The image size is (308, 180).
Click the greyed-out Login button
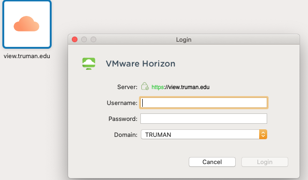pos(265,162)
